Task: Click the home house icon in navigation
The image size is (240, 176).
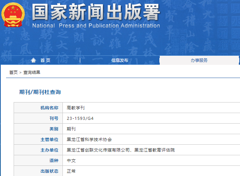Action: coord(33,60)
